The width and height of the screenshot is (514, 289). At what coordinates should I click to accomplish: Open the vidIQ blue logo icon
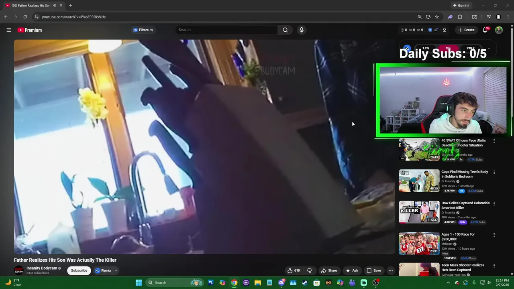coord(430,30)
